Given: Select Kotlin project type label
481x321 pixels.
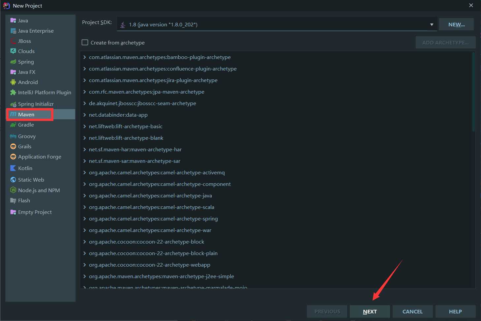Looking at the screenshot, I should pos(25,168).
